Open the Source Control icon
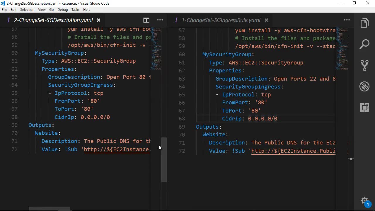 [x=364, y=65]
